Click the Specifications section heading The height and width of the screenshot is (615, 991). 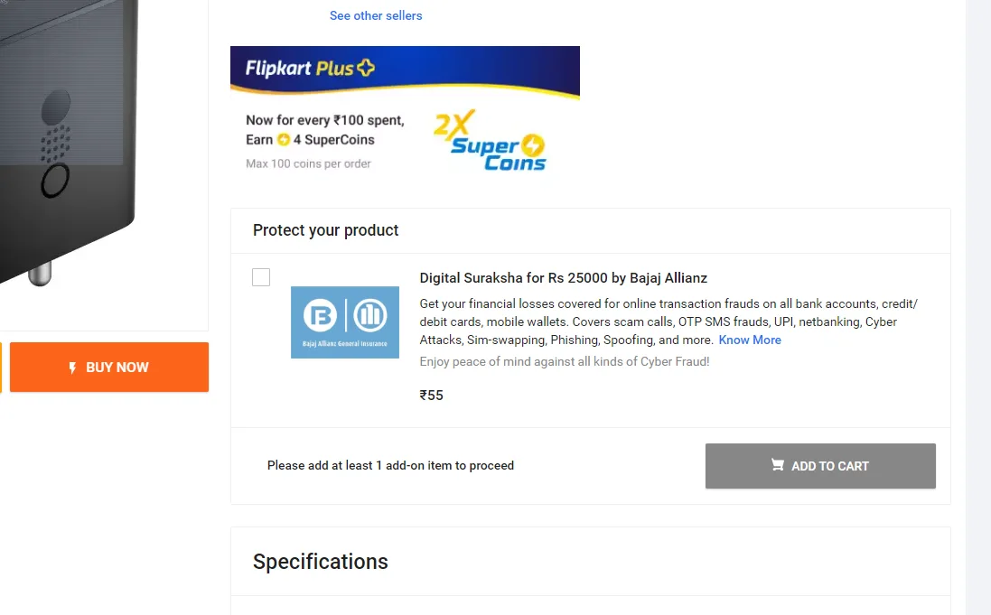321,562
